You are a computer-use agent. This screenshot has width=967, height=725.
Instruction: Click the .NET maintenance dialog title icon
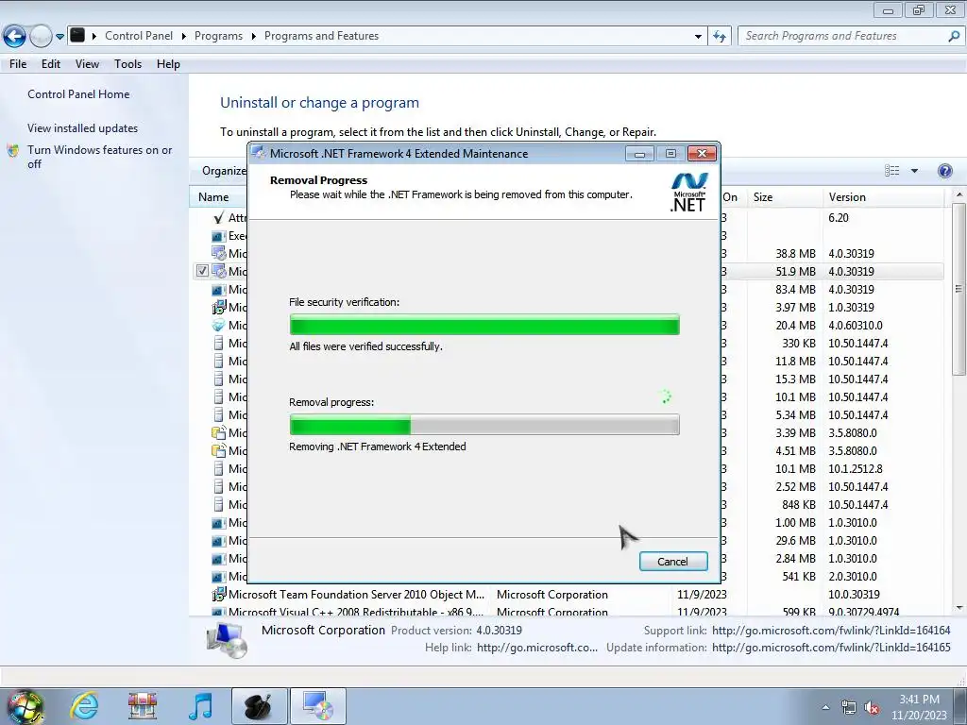pos(259,153)
